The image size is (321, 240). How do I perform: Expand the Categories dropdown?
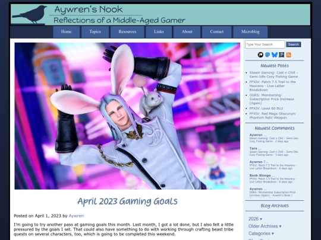point(261,233)
